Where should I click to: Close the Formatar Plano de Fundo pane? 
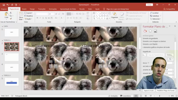tap(175, 26)
